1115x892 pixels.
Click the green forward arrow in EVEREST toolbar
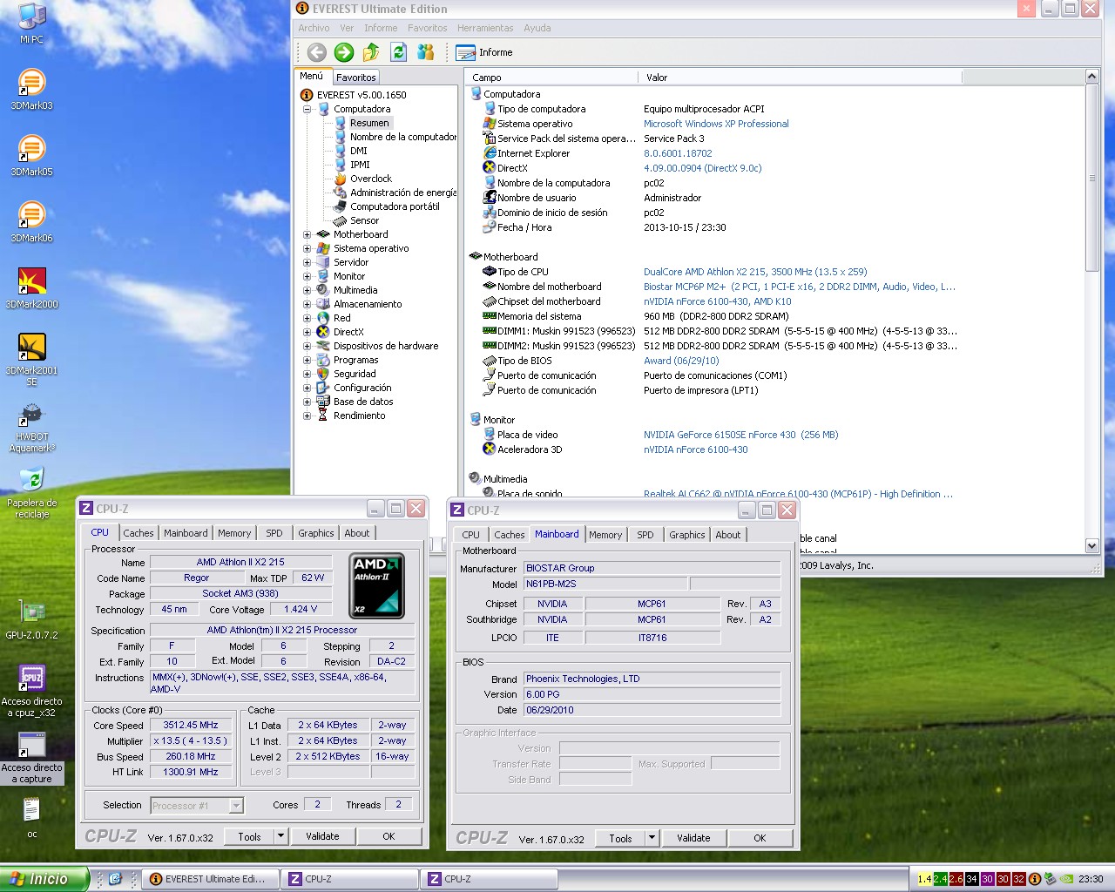pos(344,52)
